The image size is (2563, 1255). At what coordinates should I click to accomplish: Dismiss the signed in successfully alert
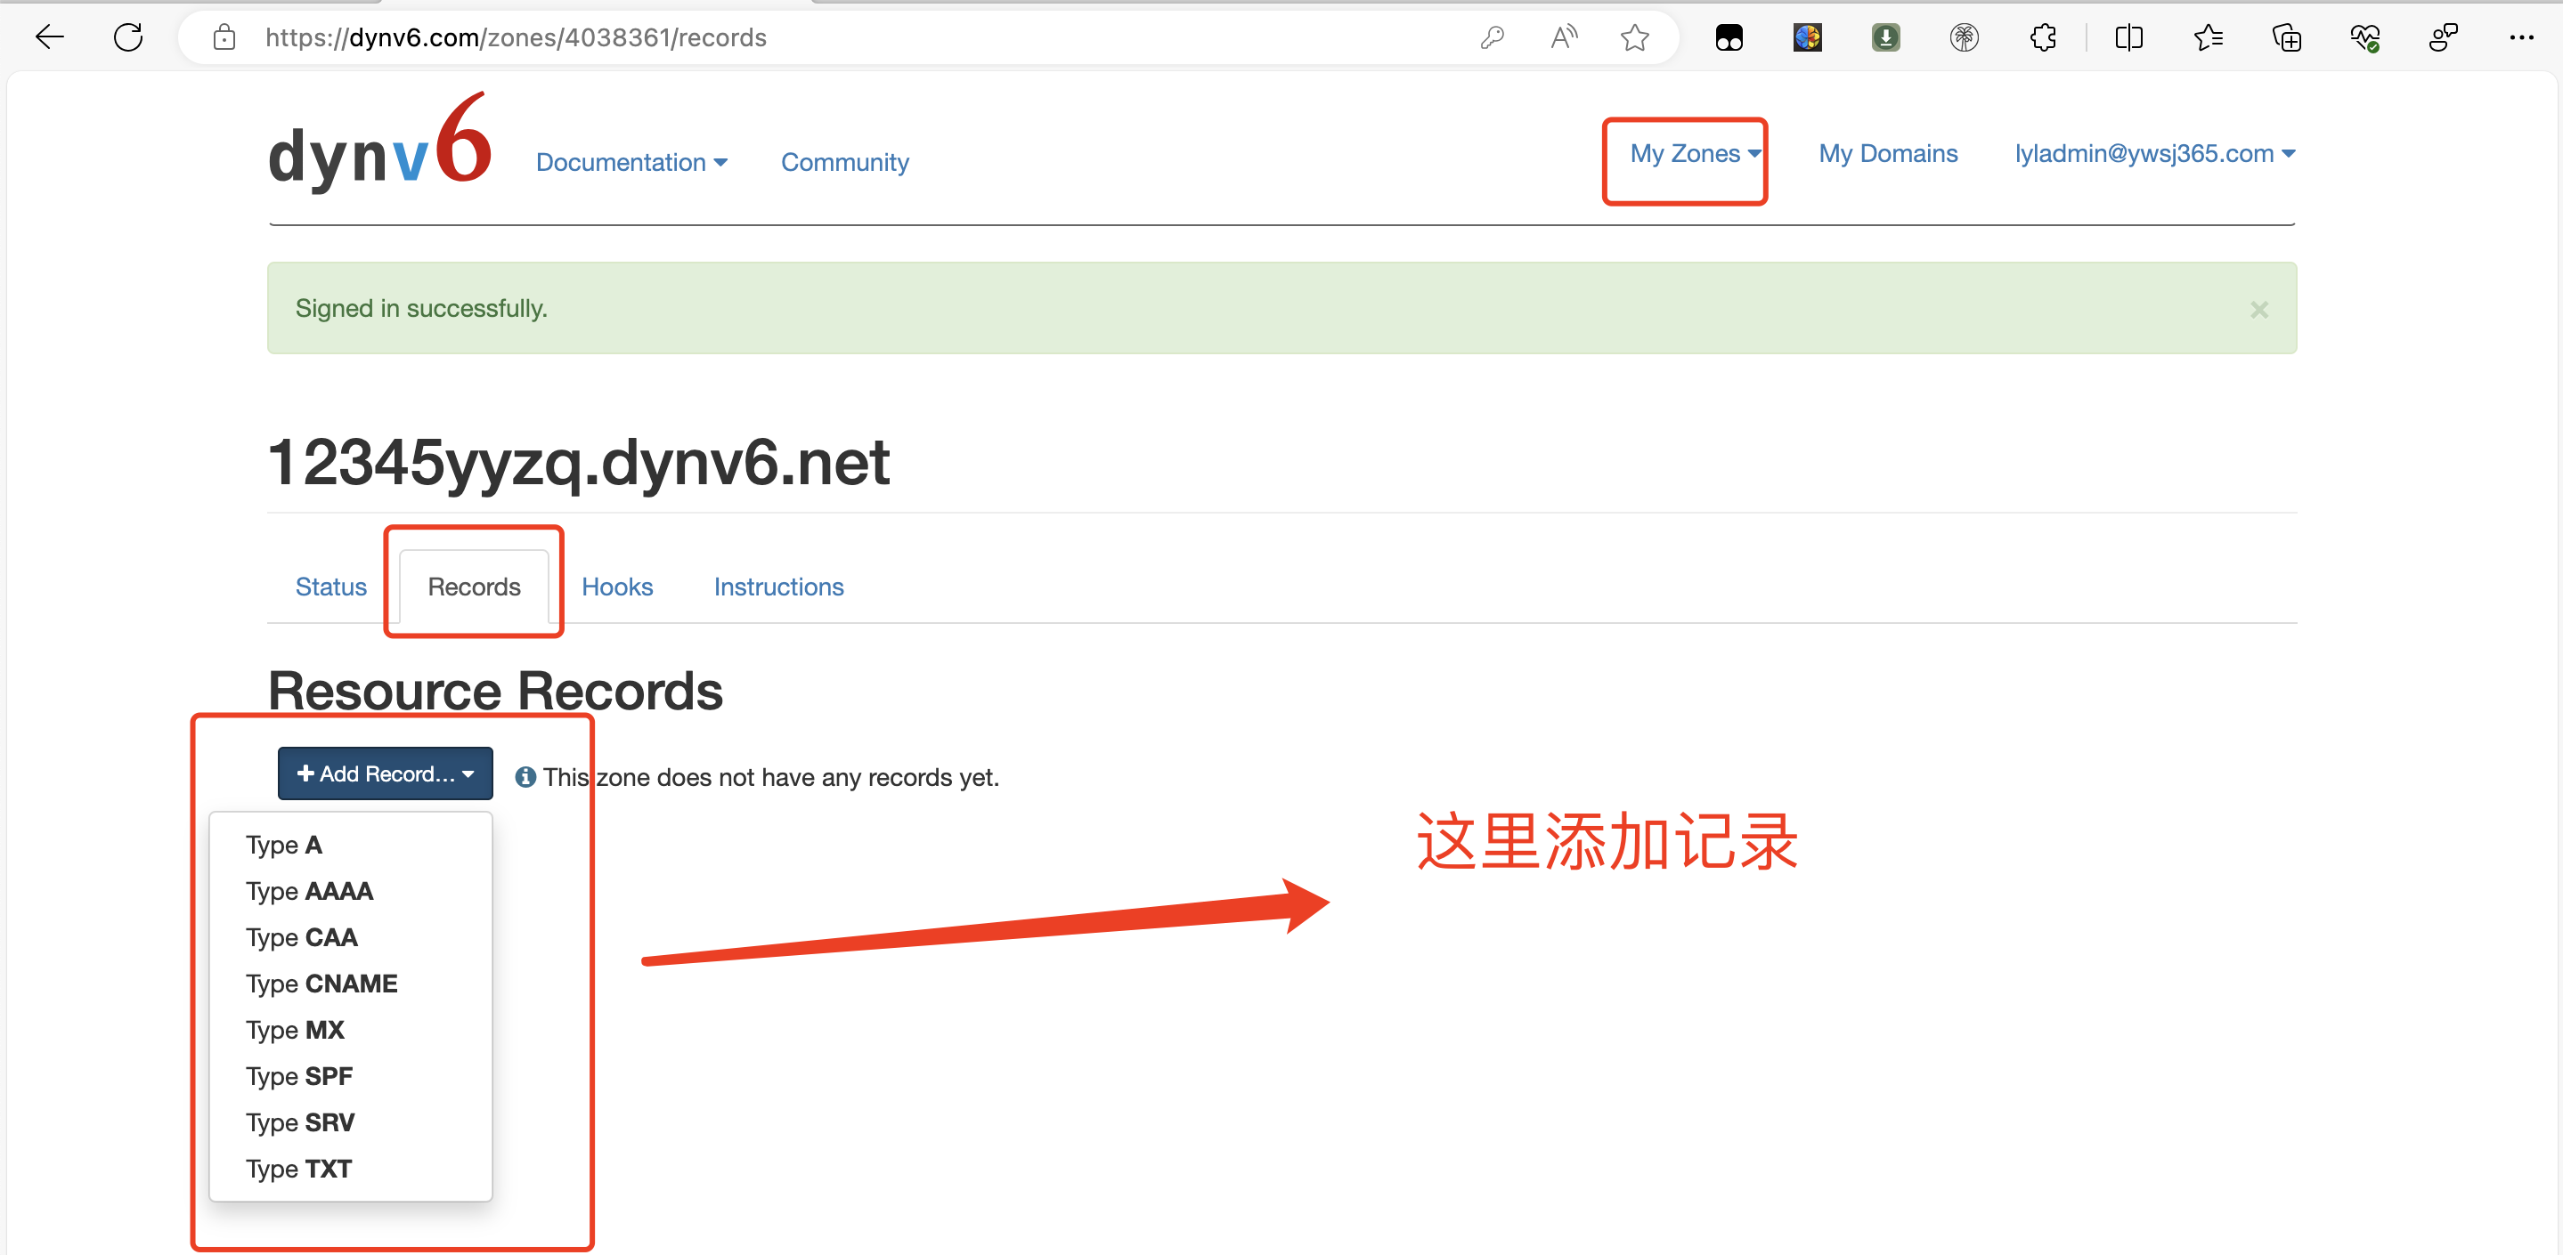point(2258,309)
